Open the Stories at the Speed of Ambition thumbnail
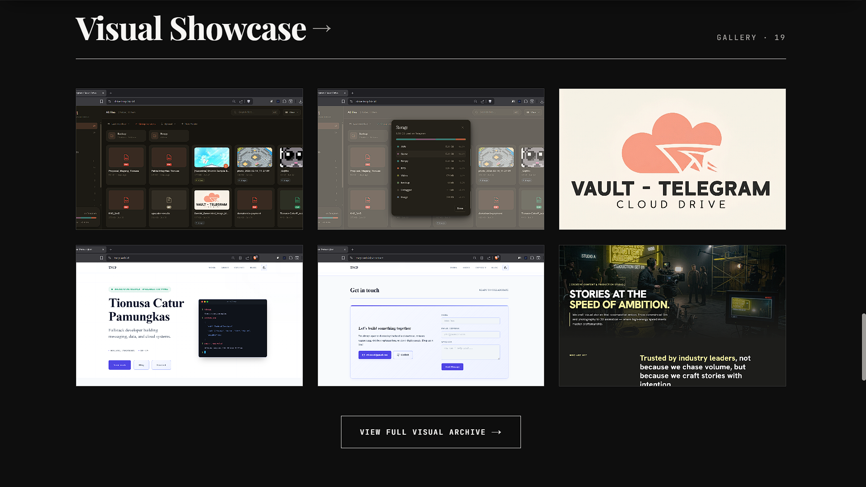866x487 pixels. [x=673, y=316]
